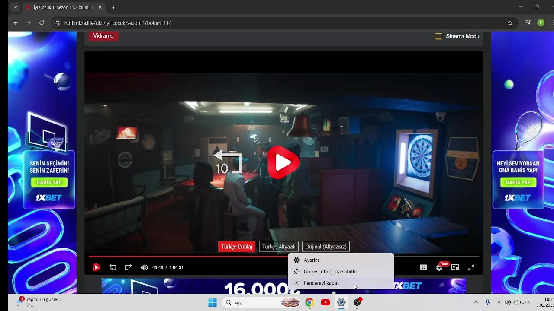Viewport: 554px width, 311px height.
Task: Select Türkçe Dublaj audio option
Action: click(x=237, y=247)
